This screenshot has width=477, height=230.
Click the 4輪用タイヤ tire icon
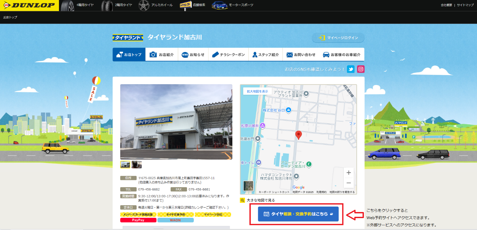pyautogui.click(x=68, y=5)
